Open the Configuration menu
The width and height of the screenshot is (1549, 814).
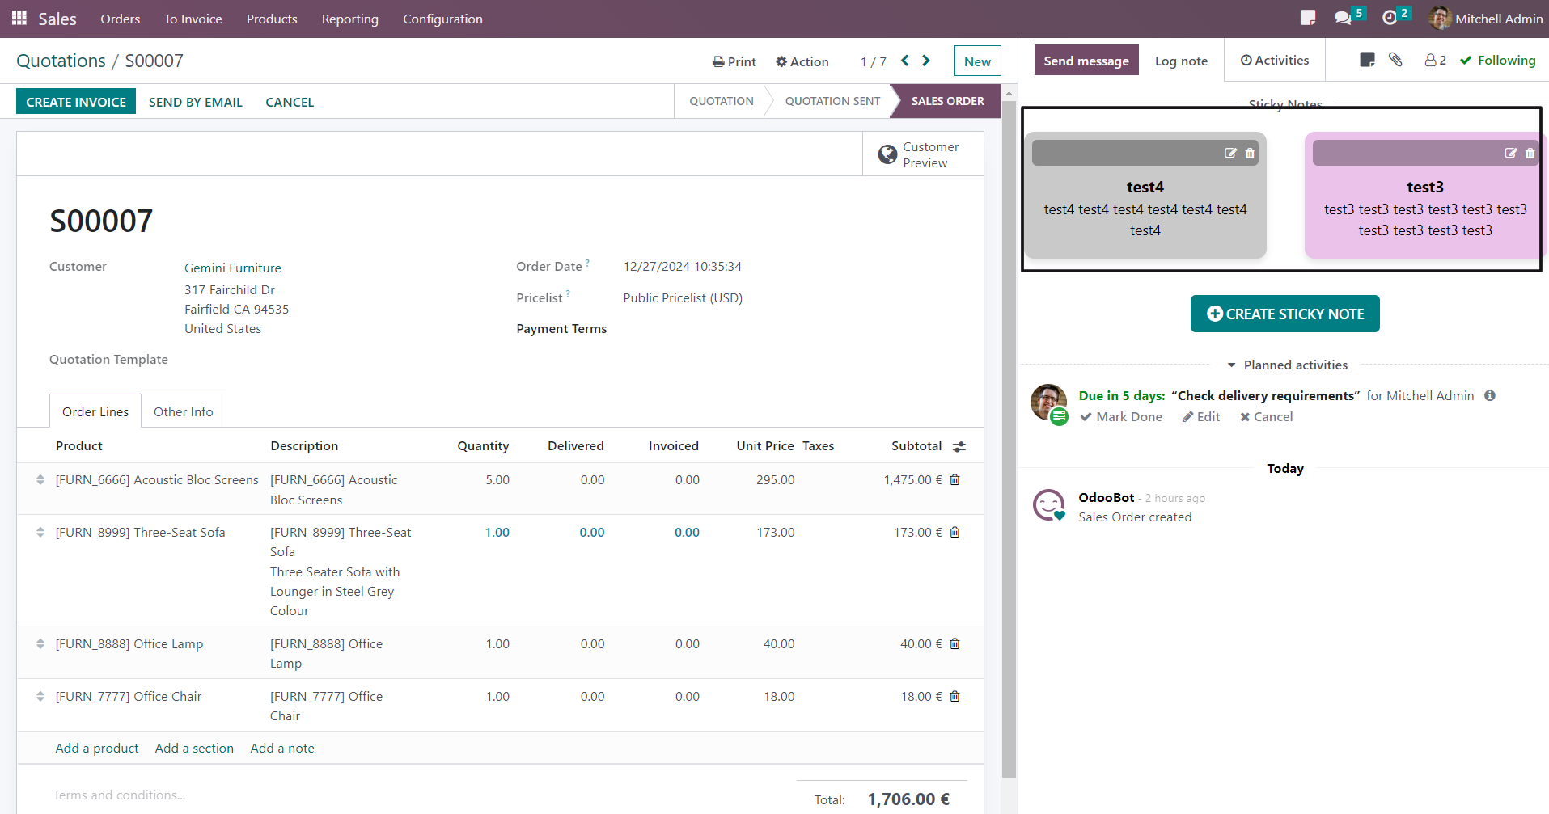(443, 19)
